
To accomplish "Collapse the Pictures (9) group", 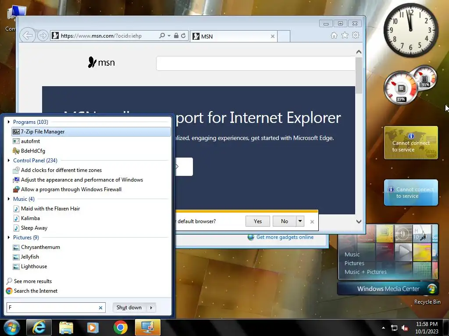I will pos(9,238).
